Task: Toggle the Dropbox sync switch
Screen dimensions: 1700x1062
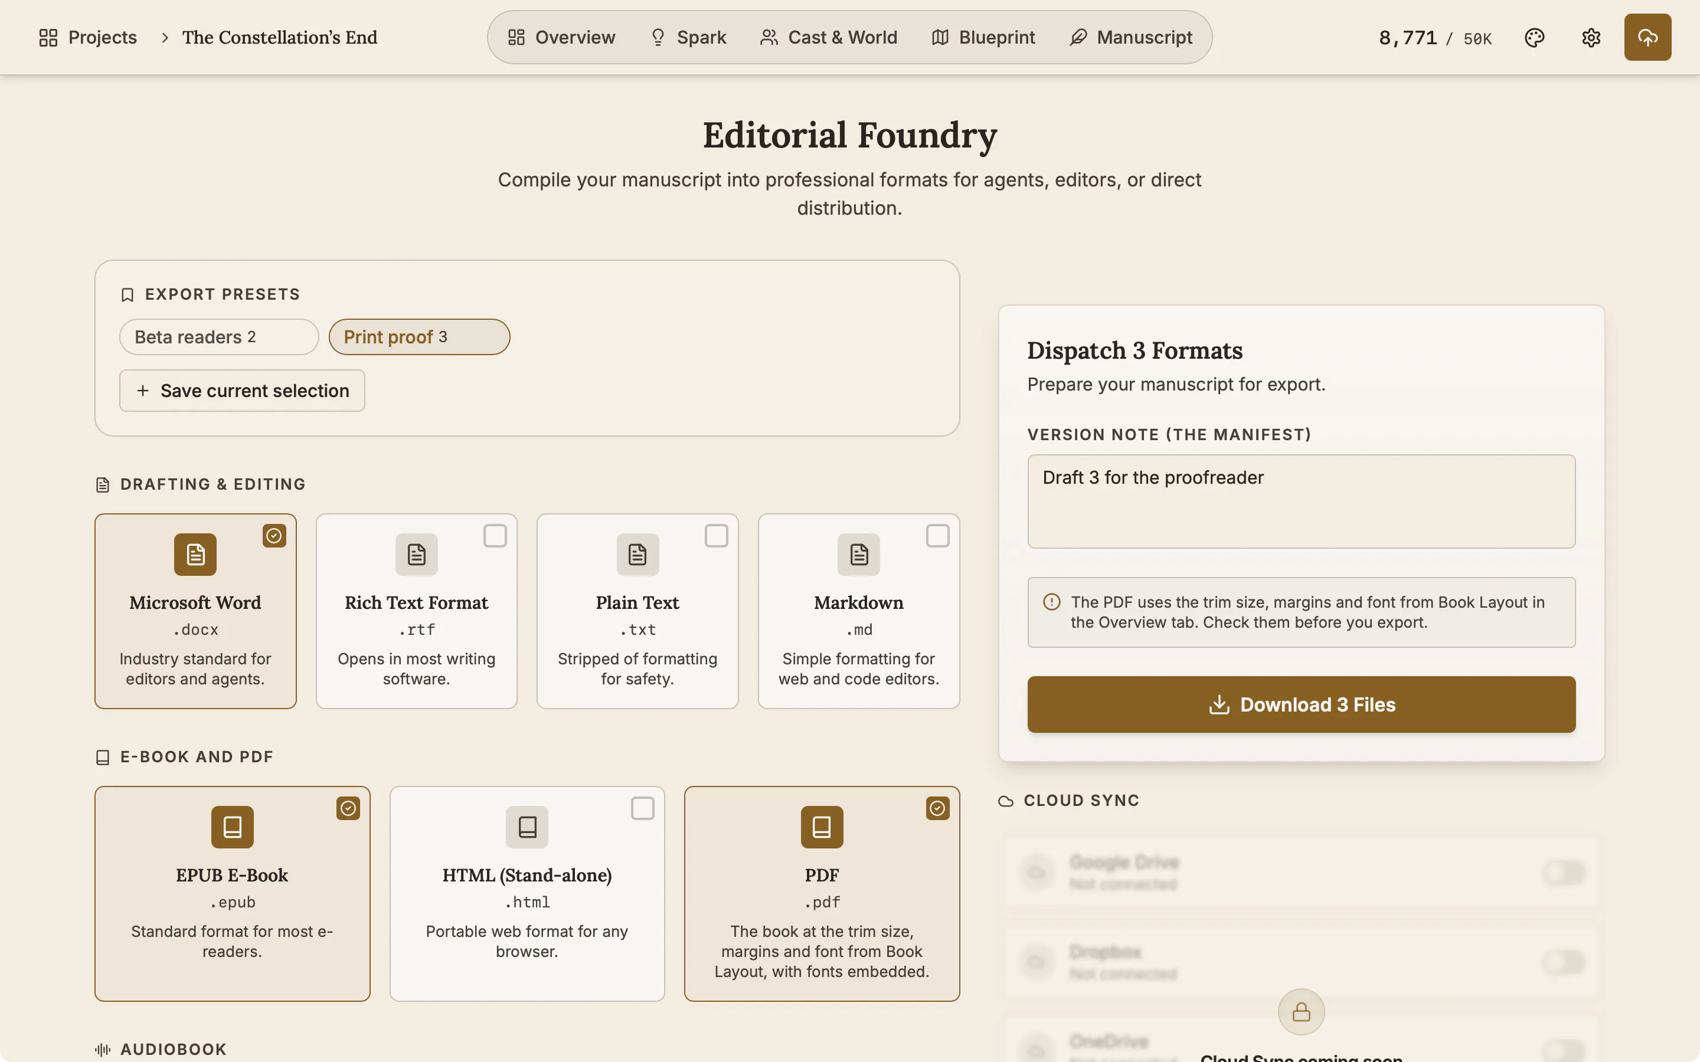Action: (1564, 962)
